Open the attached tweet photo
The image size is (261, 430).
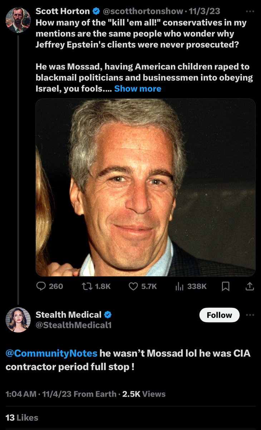pyautogui.click(x=146, y=187)
